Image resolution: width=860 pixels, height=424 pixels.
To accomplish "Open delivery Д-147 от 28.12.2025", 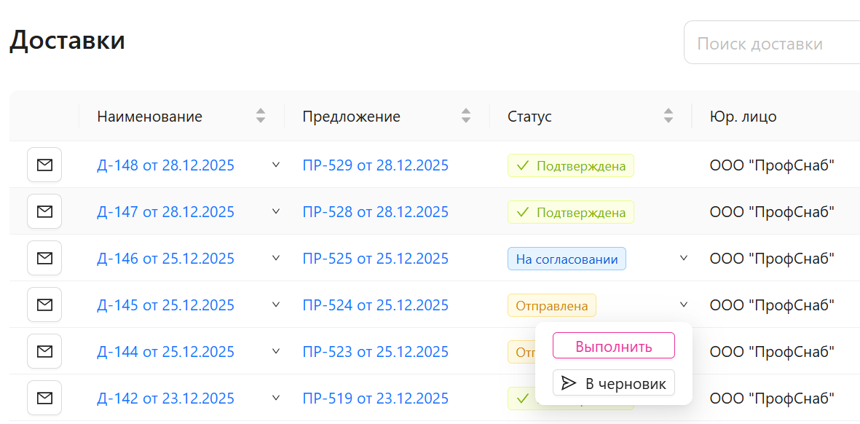I will click(x=165, y=211).
